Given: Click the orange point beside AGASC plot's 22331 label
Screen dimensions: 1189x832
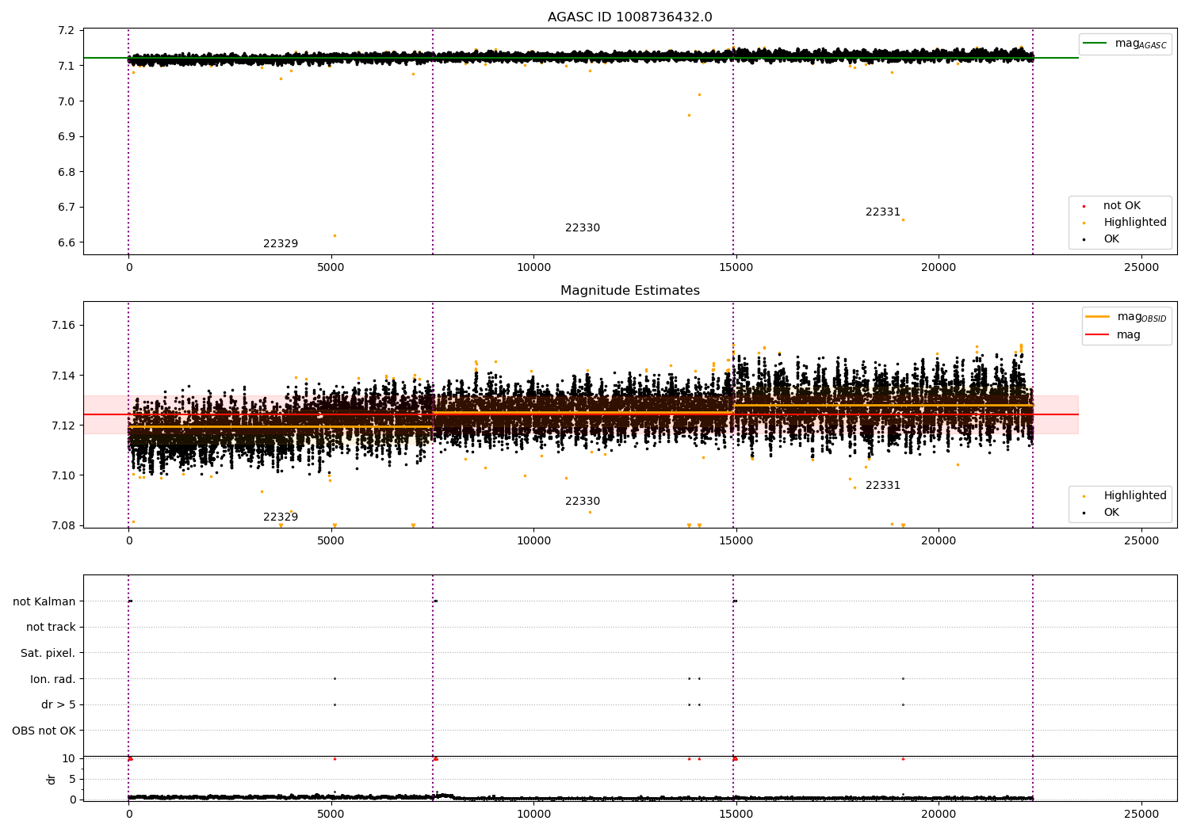Looking at the screenshot, I should [903, 219].
